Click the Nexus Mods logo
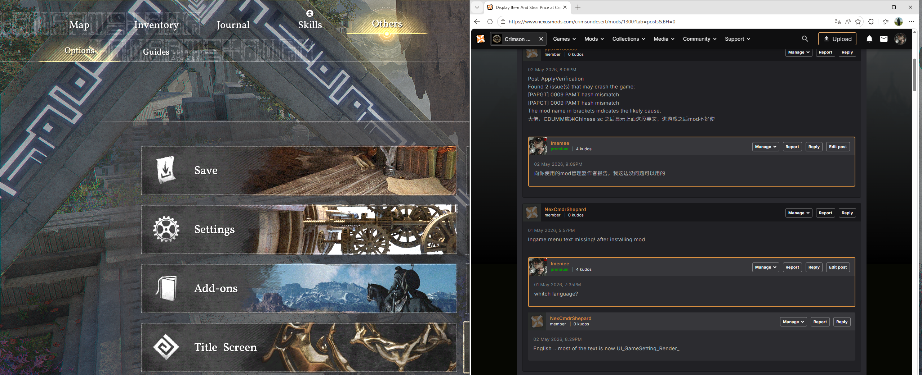 [x=481, y=39]
